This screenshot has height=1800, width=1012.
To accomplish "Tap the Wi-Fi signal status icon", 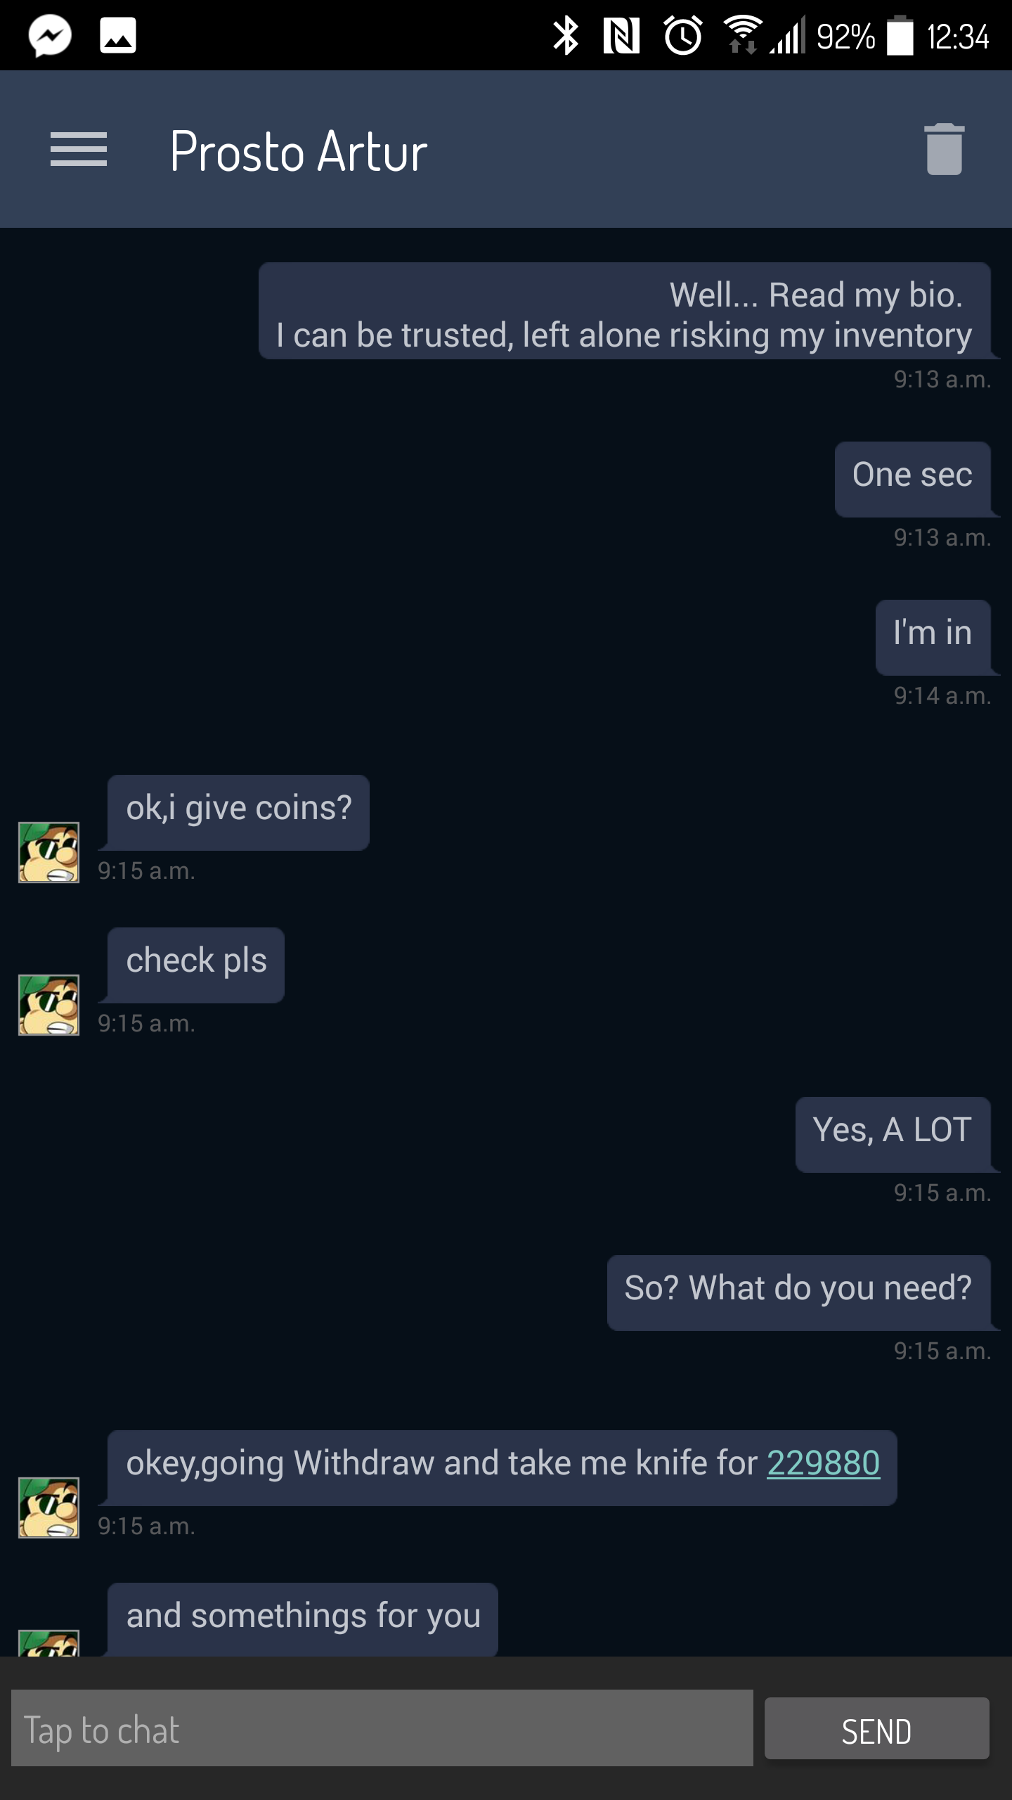I will tap(742, 35).
